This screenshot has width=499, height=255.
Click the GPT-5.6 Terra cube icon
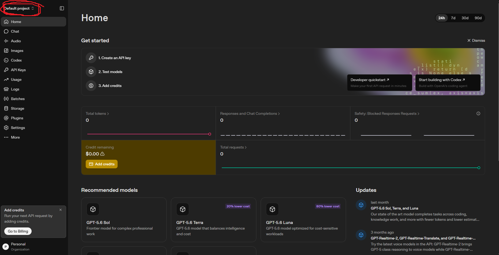pos(183,209)
